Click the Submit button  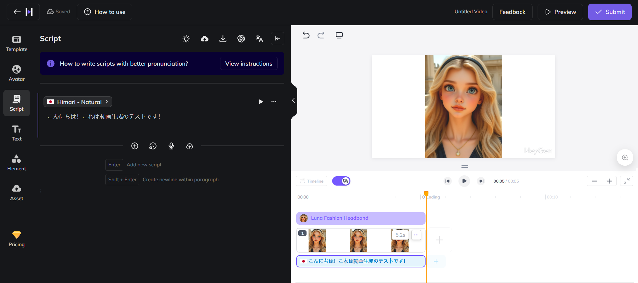(610, 12)
